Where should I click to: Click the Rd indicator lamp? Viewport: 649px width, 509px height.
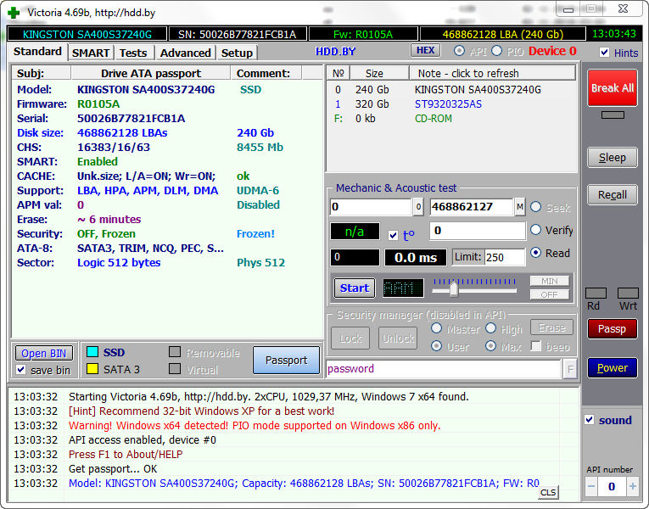(596, 293)
